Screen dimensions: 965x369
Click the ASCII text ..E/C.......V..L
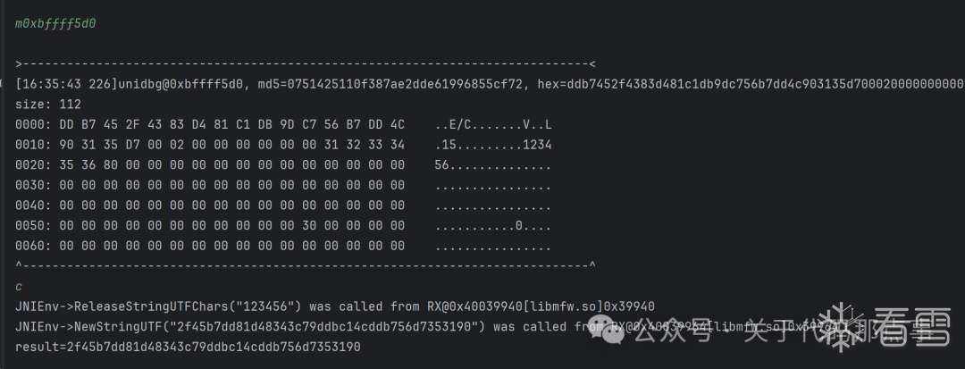pos(492,124)
